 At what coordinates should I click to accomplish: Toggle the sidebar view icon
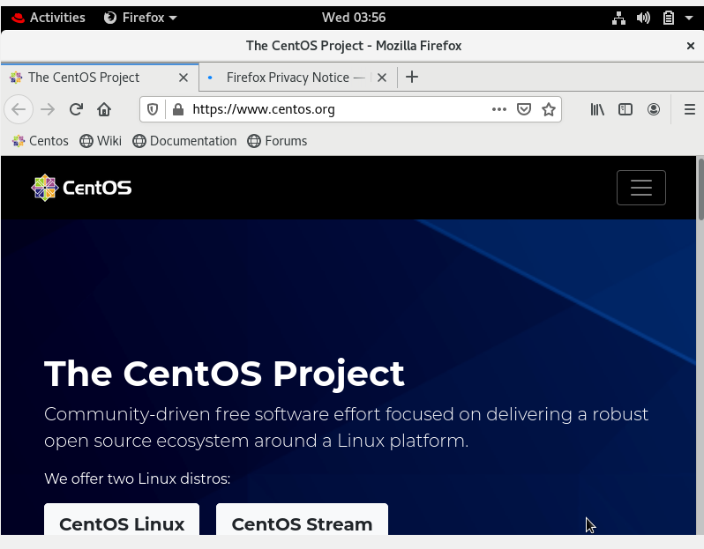pyautogui.click(x=625, y=109)
